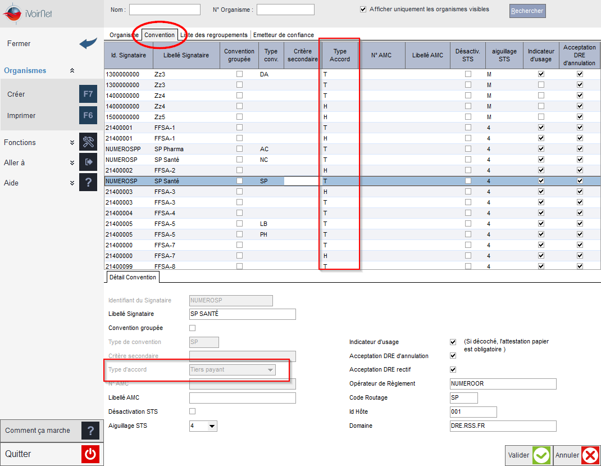This screenshot has width=601, height=466.
Task: Click the F6 Imprimer shortcut icon
Action: point(88,115)
